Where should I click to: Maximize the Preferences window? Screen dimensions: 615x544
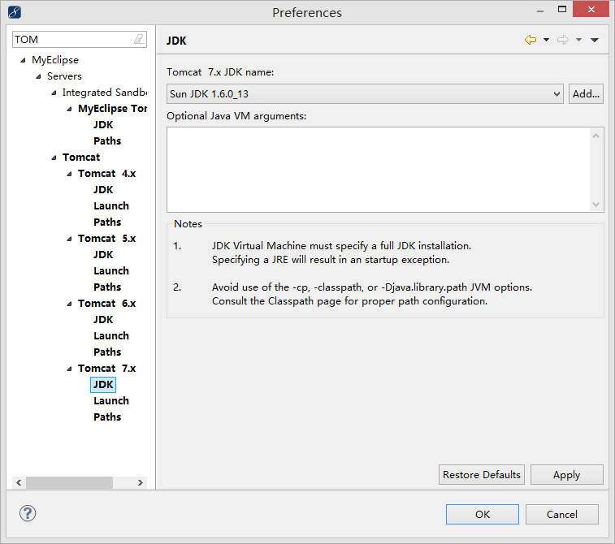(x=562, y=10)
